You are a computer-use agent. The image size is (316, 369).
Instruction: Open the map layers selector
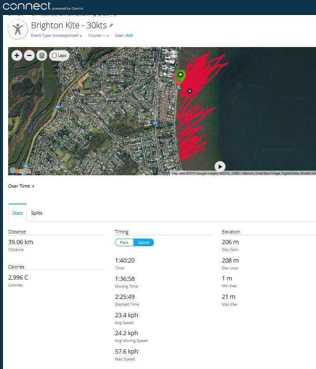[41, 56]
